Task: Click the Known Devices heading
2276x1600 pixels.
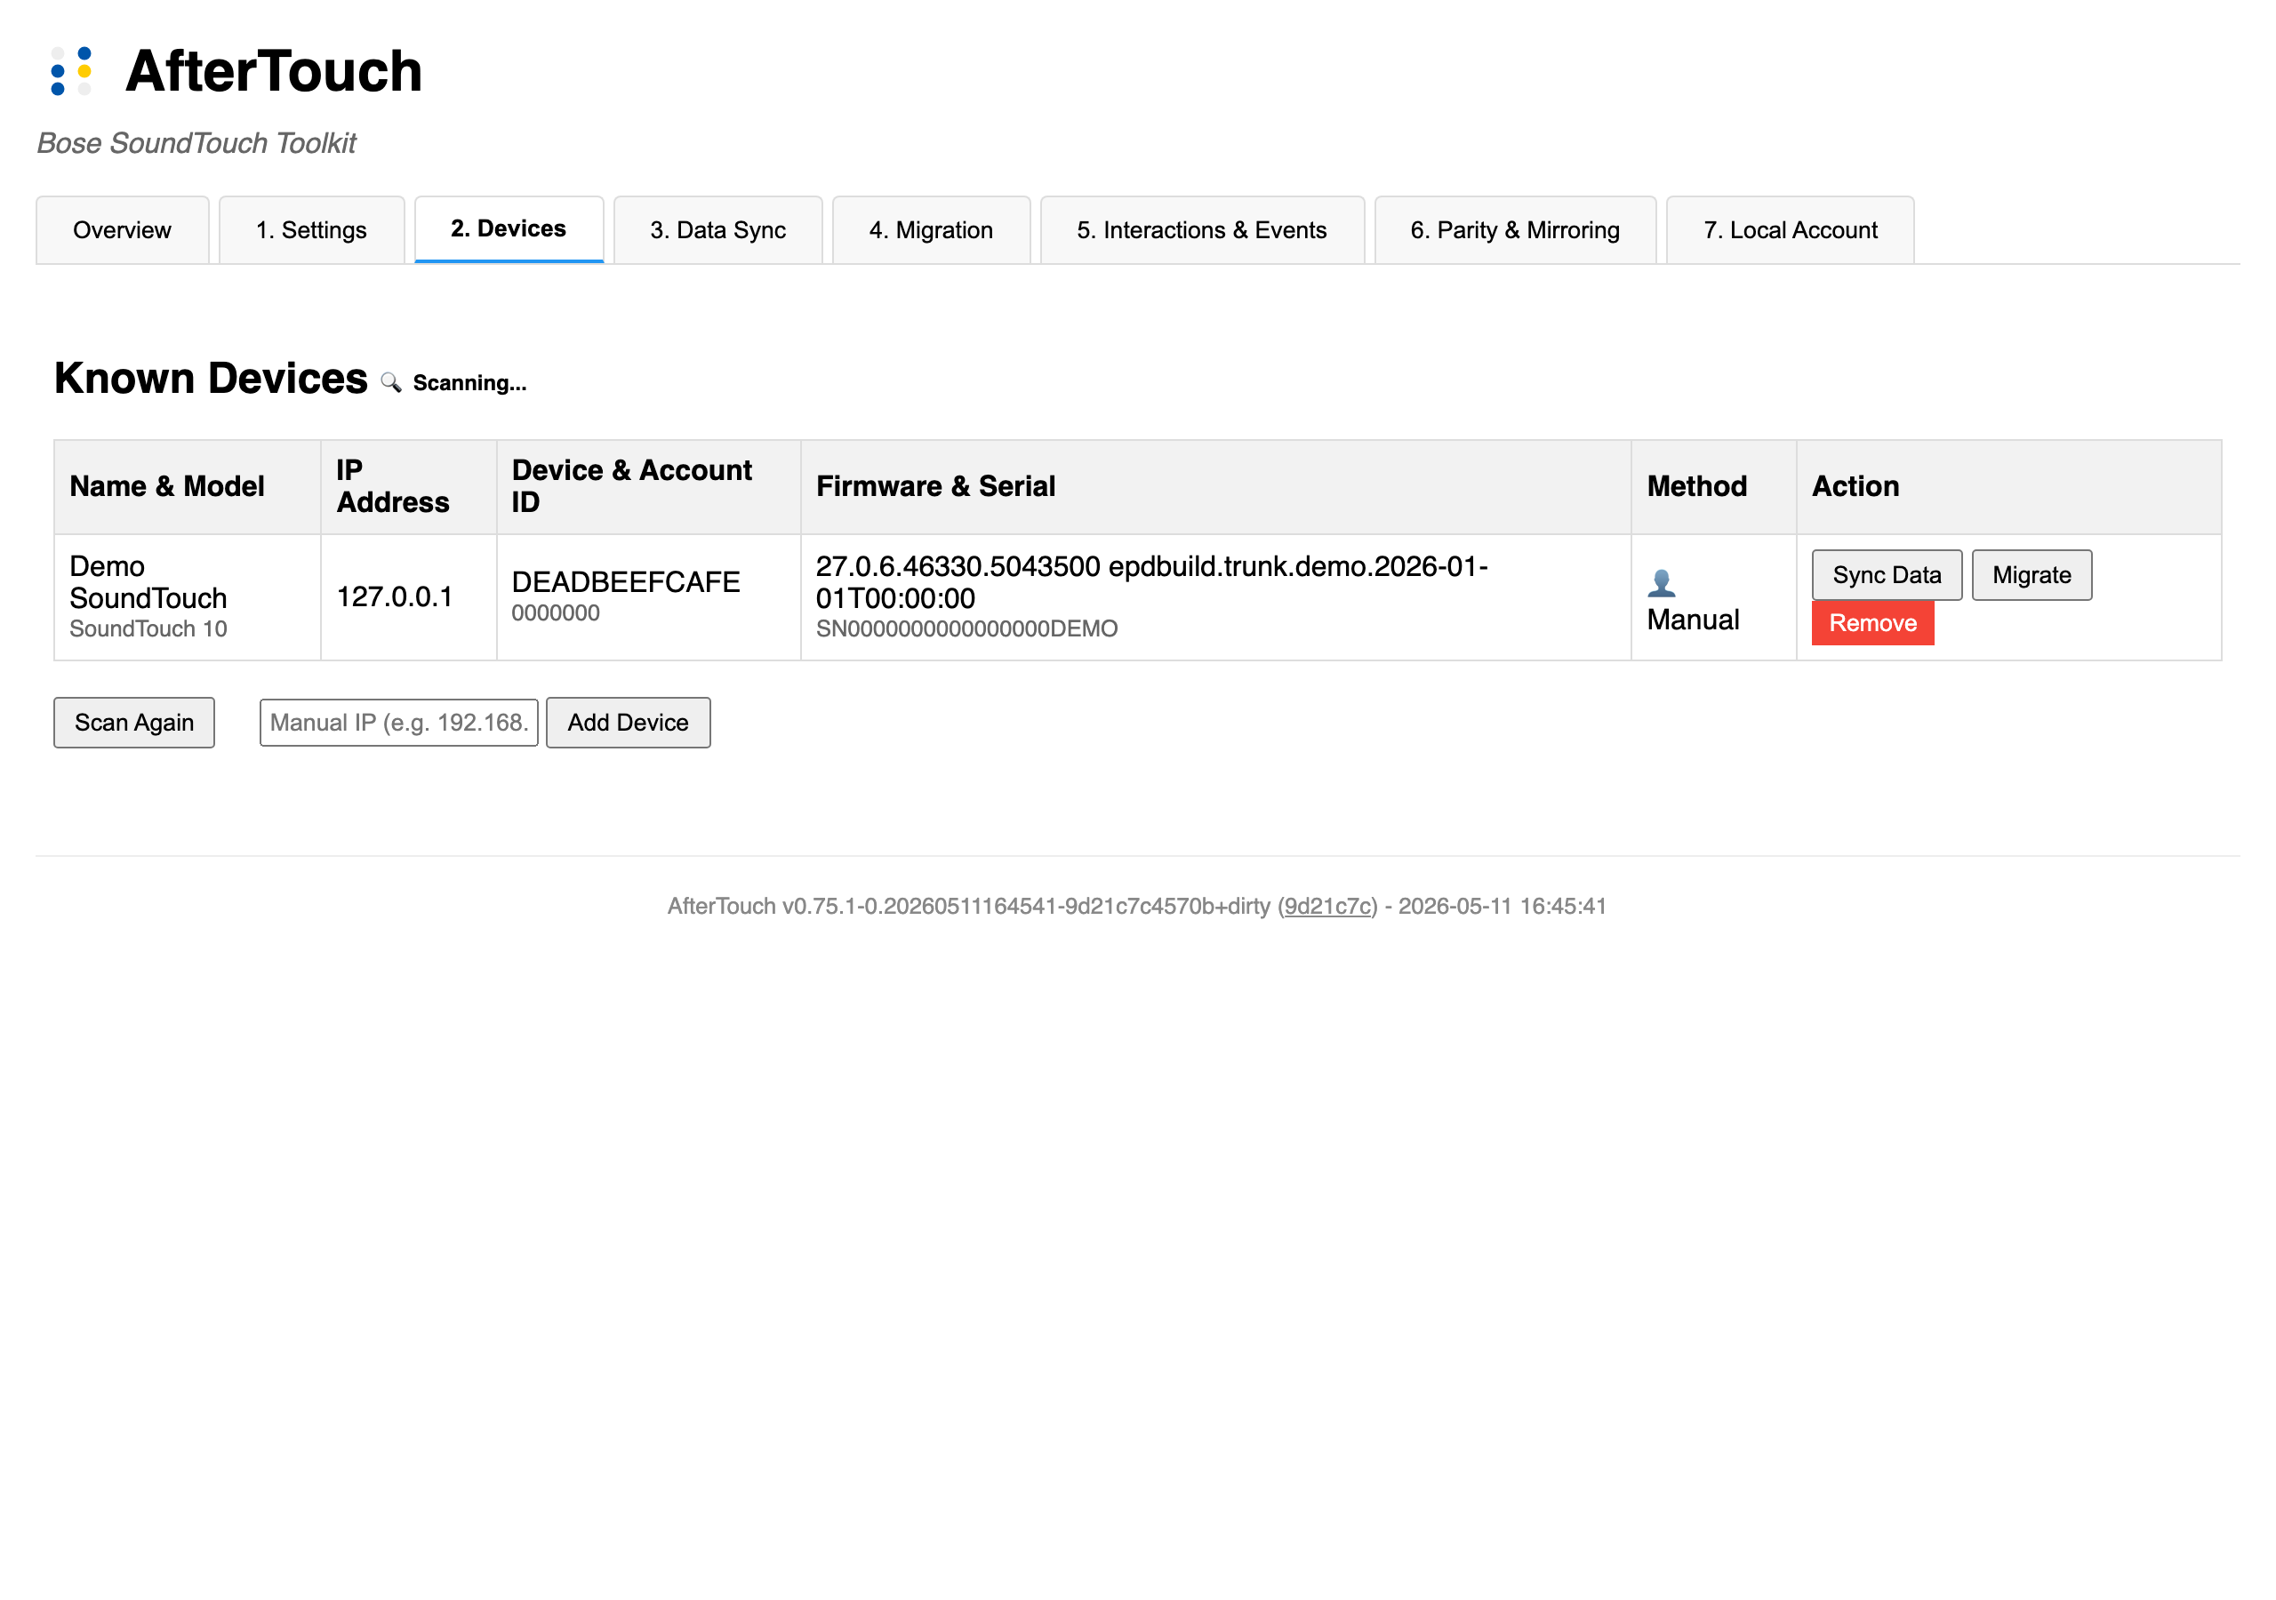Action: (x=210, y=378)
